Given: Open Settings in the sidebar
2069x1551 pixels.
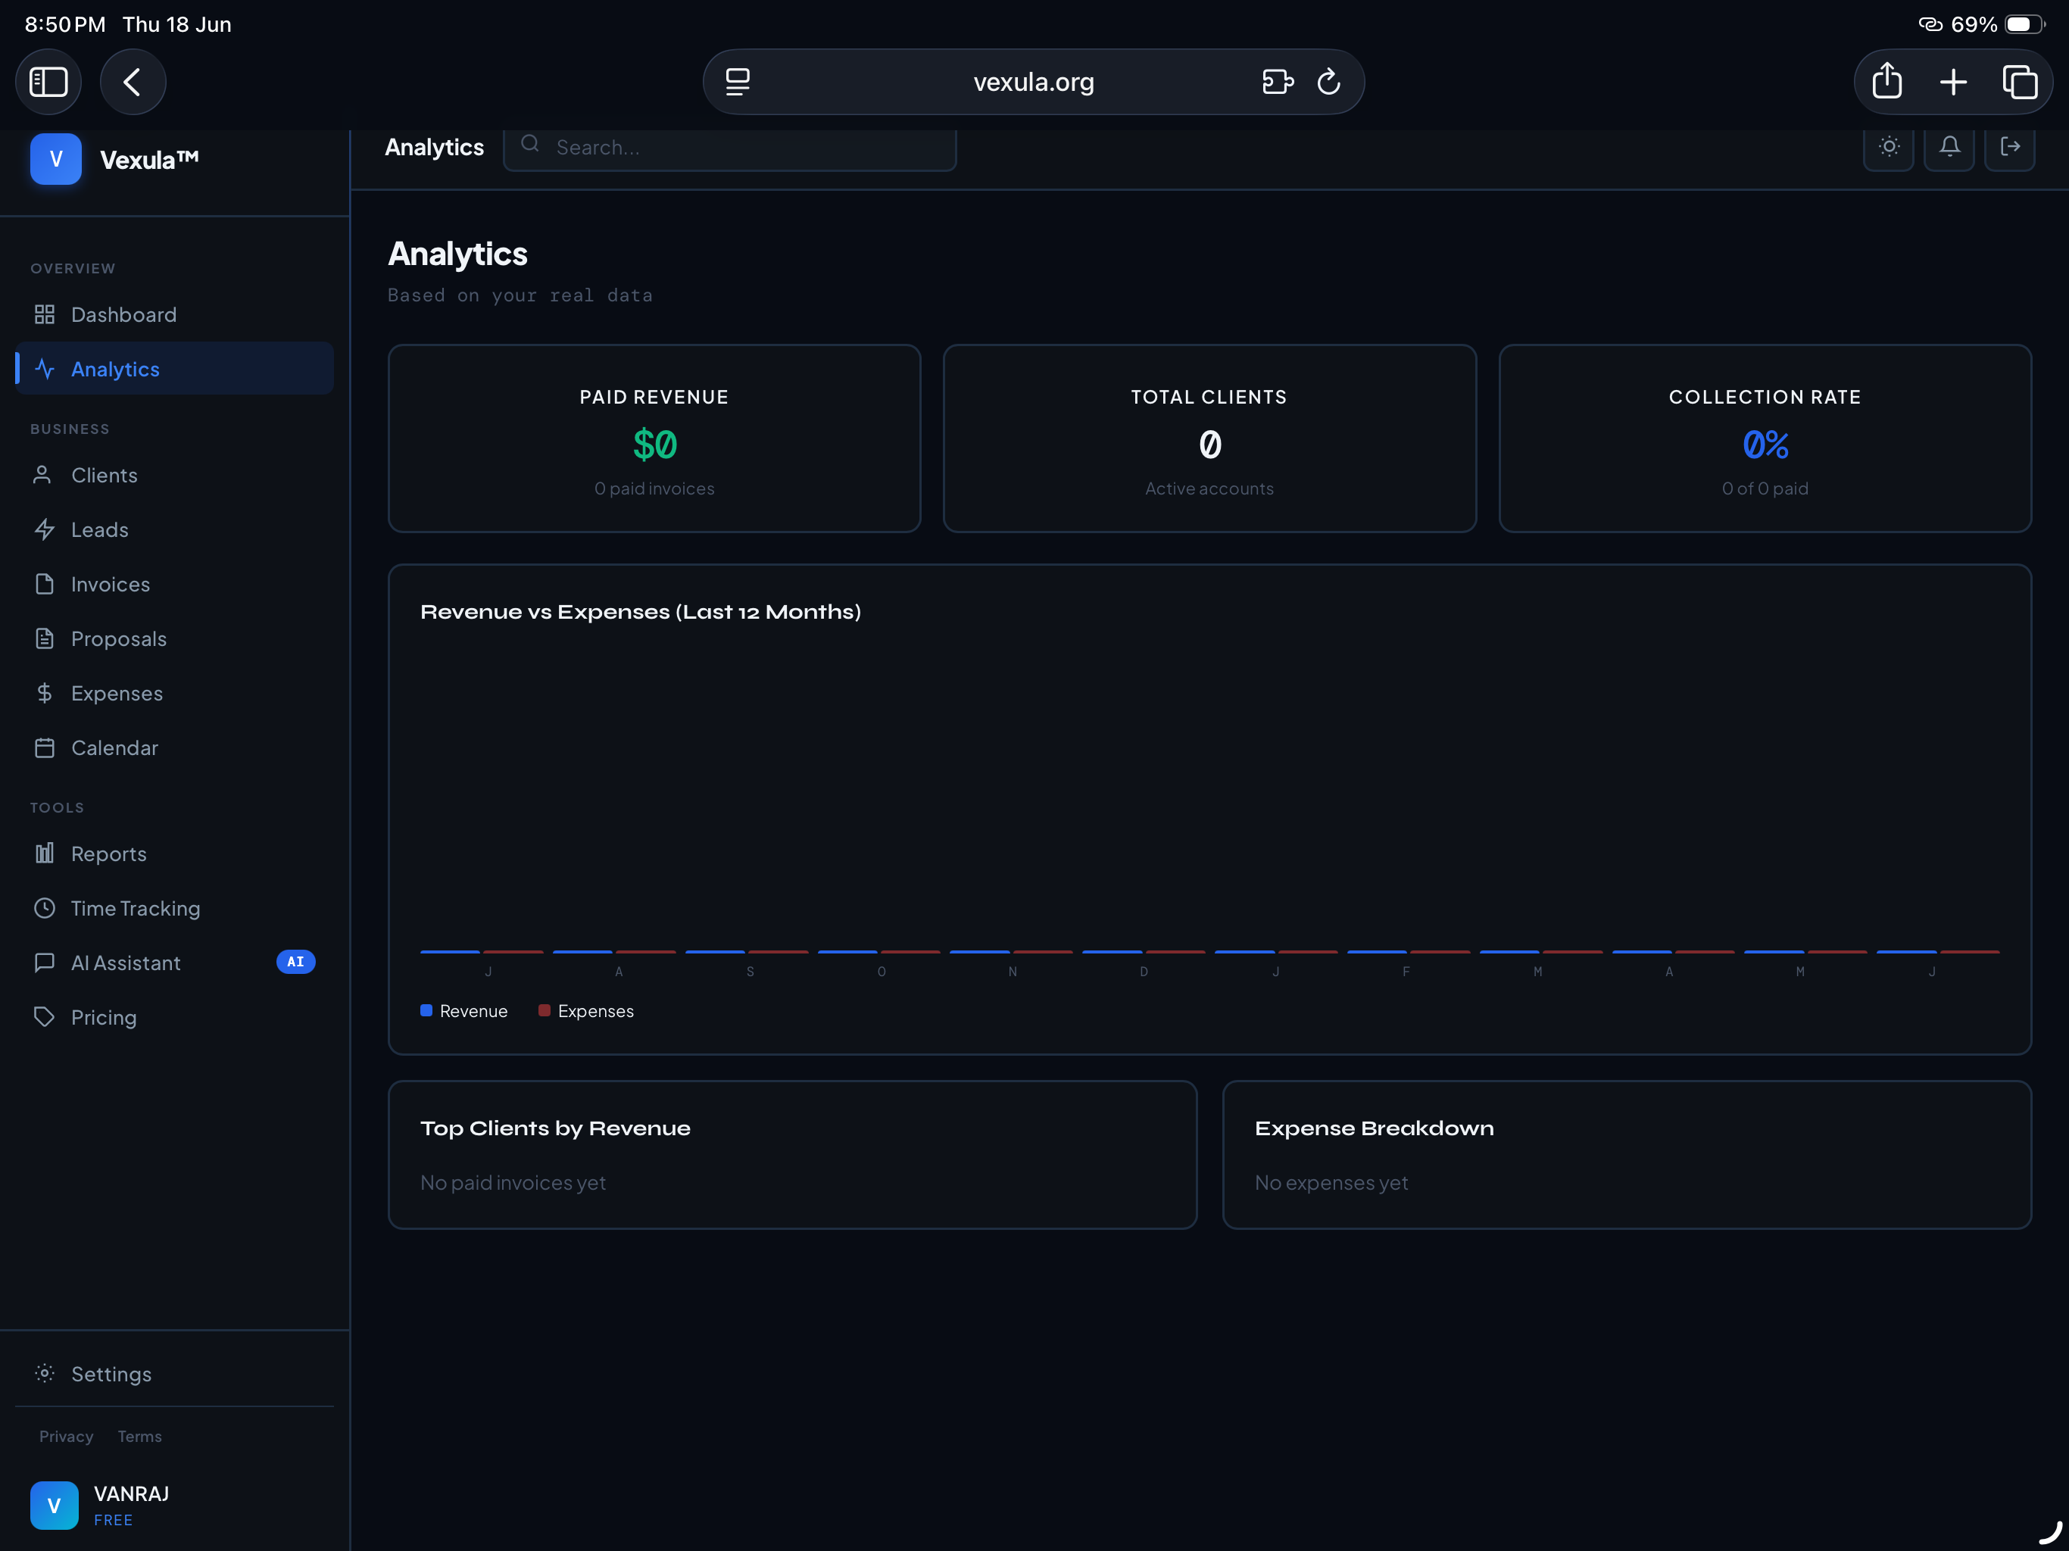Looking at the screenshot, I should [175, 1373].
